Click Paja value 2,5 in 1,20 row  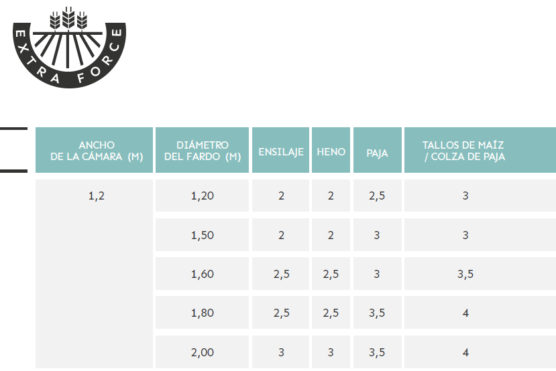pos(378,196)
